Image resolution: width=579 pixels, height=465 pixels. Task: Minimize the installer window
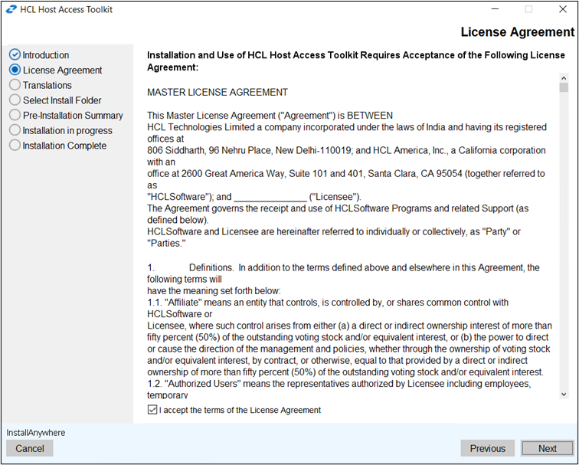tap(495, 9)
